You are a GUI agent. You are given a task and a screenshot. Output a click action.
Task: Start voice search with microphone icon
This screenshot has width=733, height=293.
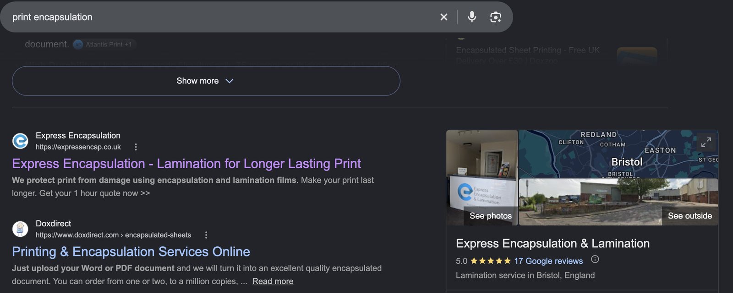471,17
